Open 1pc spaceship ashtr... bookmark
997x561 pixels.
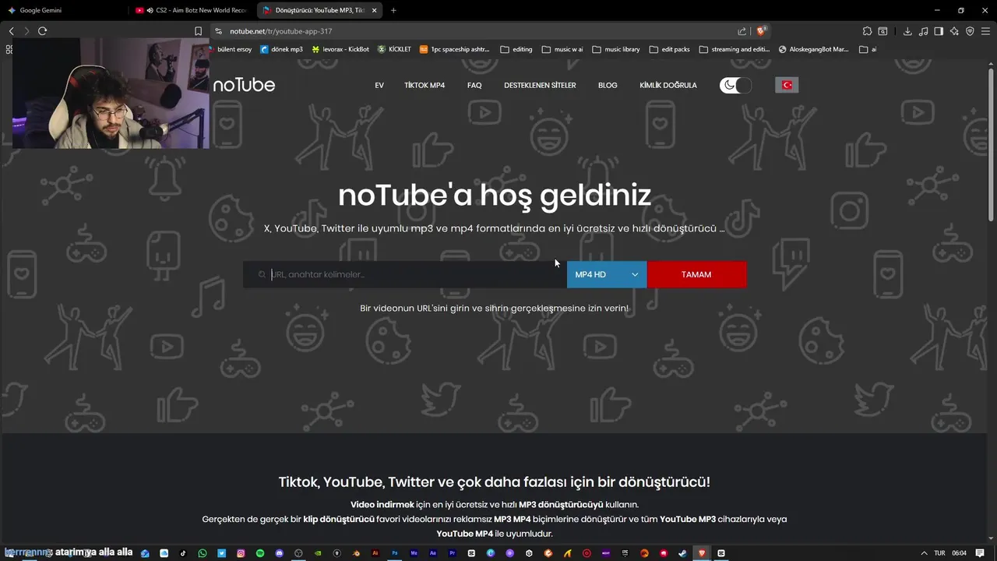coord(455,49)
